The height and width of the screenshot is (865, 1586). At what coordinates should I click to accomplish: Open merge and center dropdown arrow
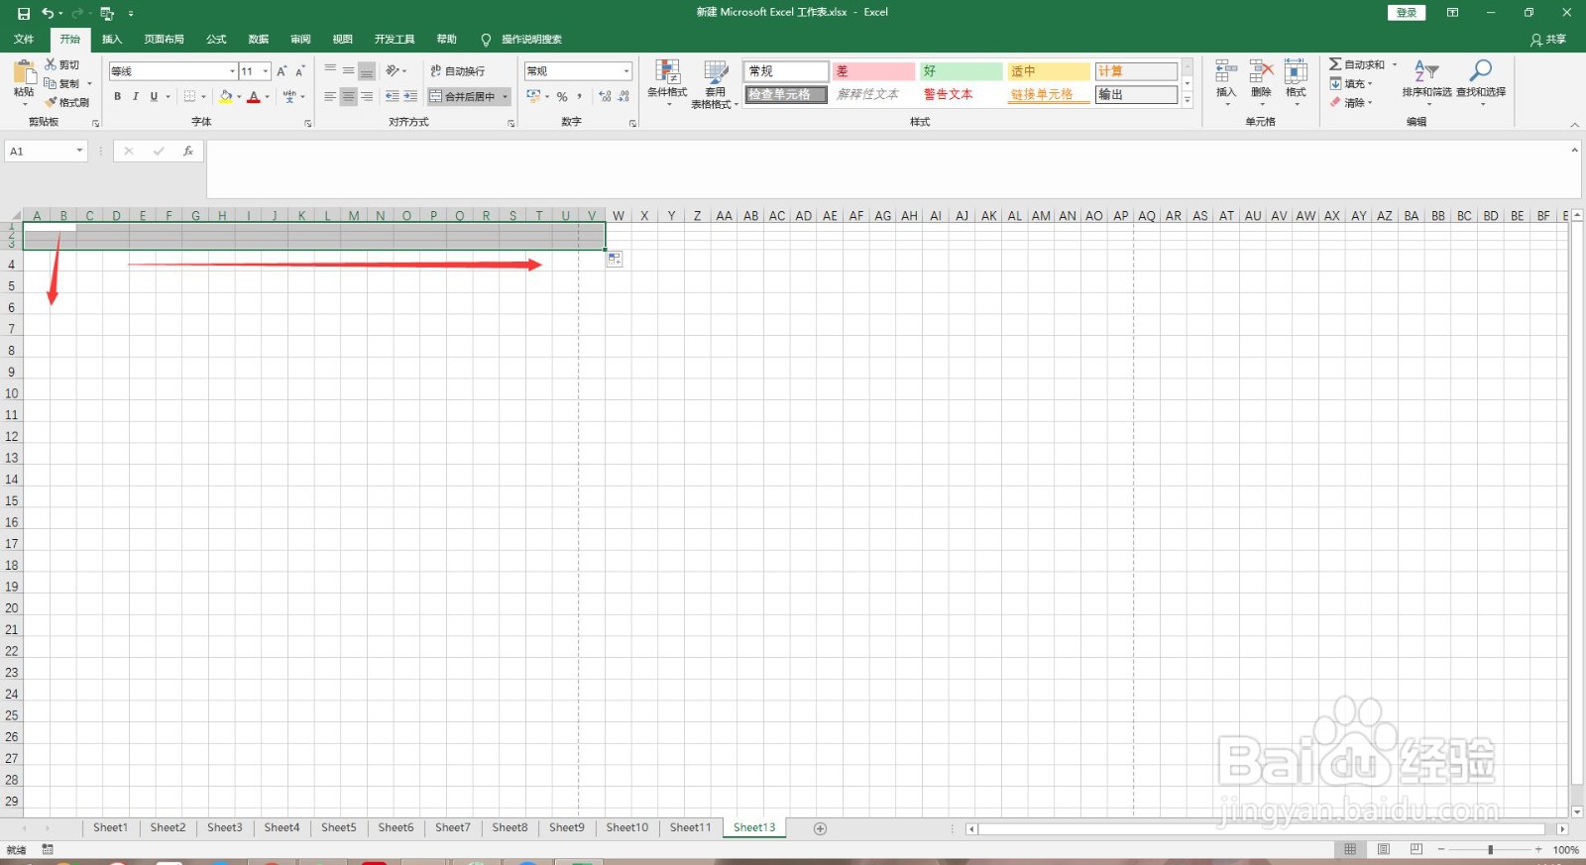[506, 97]
